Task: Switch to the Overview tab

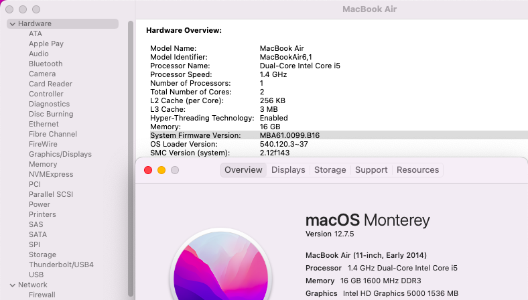Action: point(243,170)
